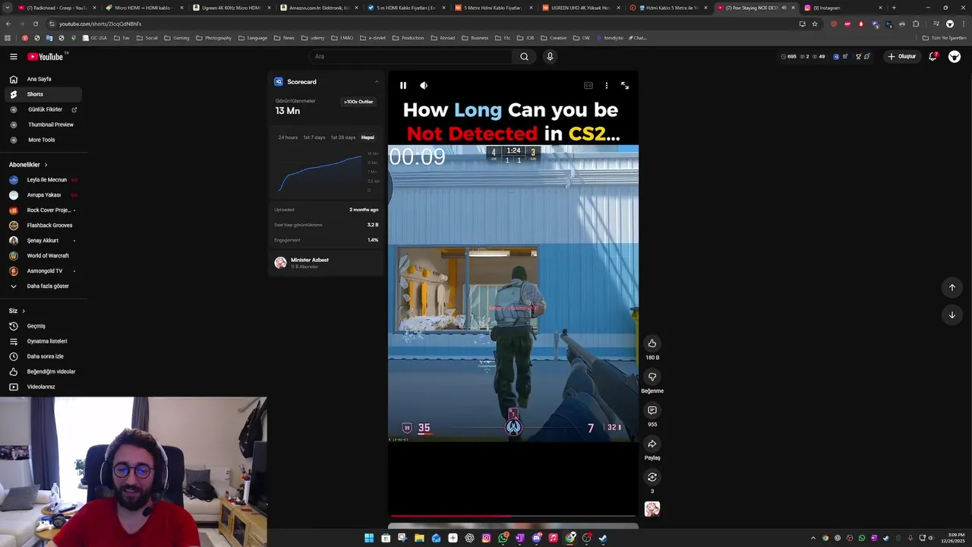972x547 pixels.
Task: Click the >100x Outlier badge
Action: pos(358,102)
